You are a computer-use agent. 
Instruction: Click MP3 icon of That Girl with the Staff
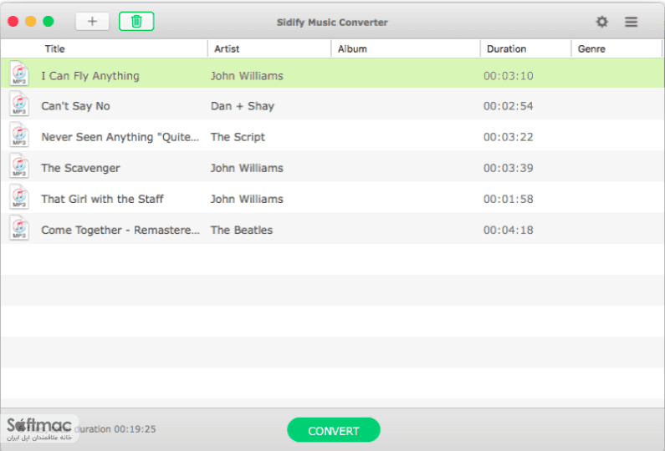pos(19,196)
